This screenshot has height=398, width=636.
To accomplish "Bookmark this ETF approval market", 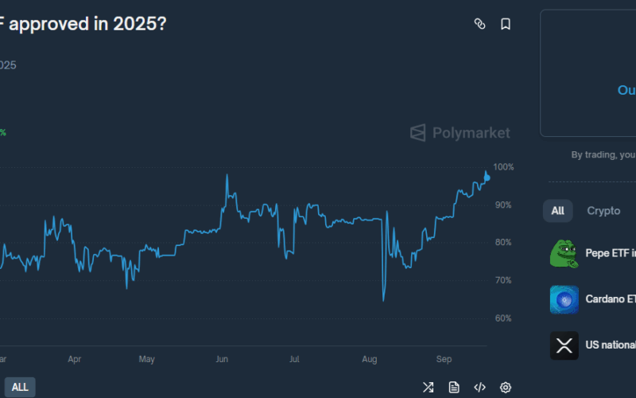I will 506,24.
